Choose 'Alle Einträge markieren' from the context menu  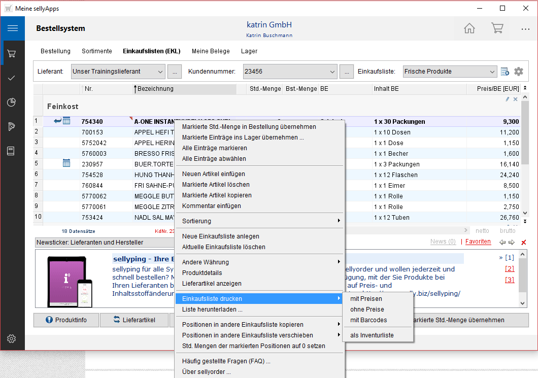click(x=214, y=148)
